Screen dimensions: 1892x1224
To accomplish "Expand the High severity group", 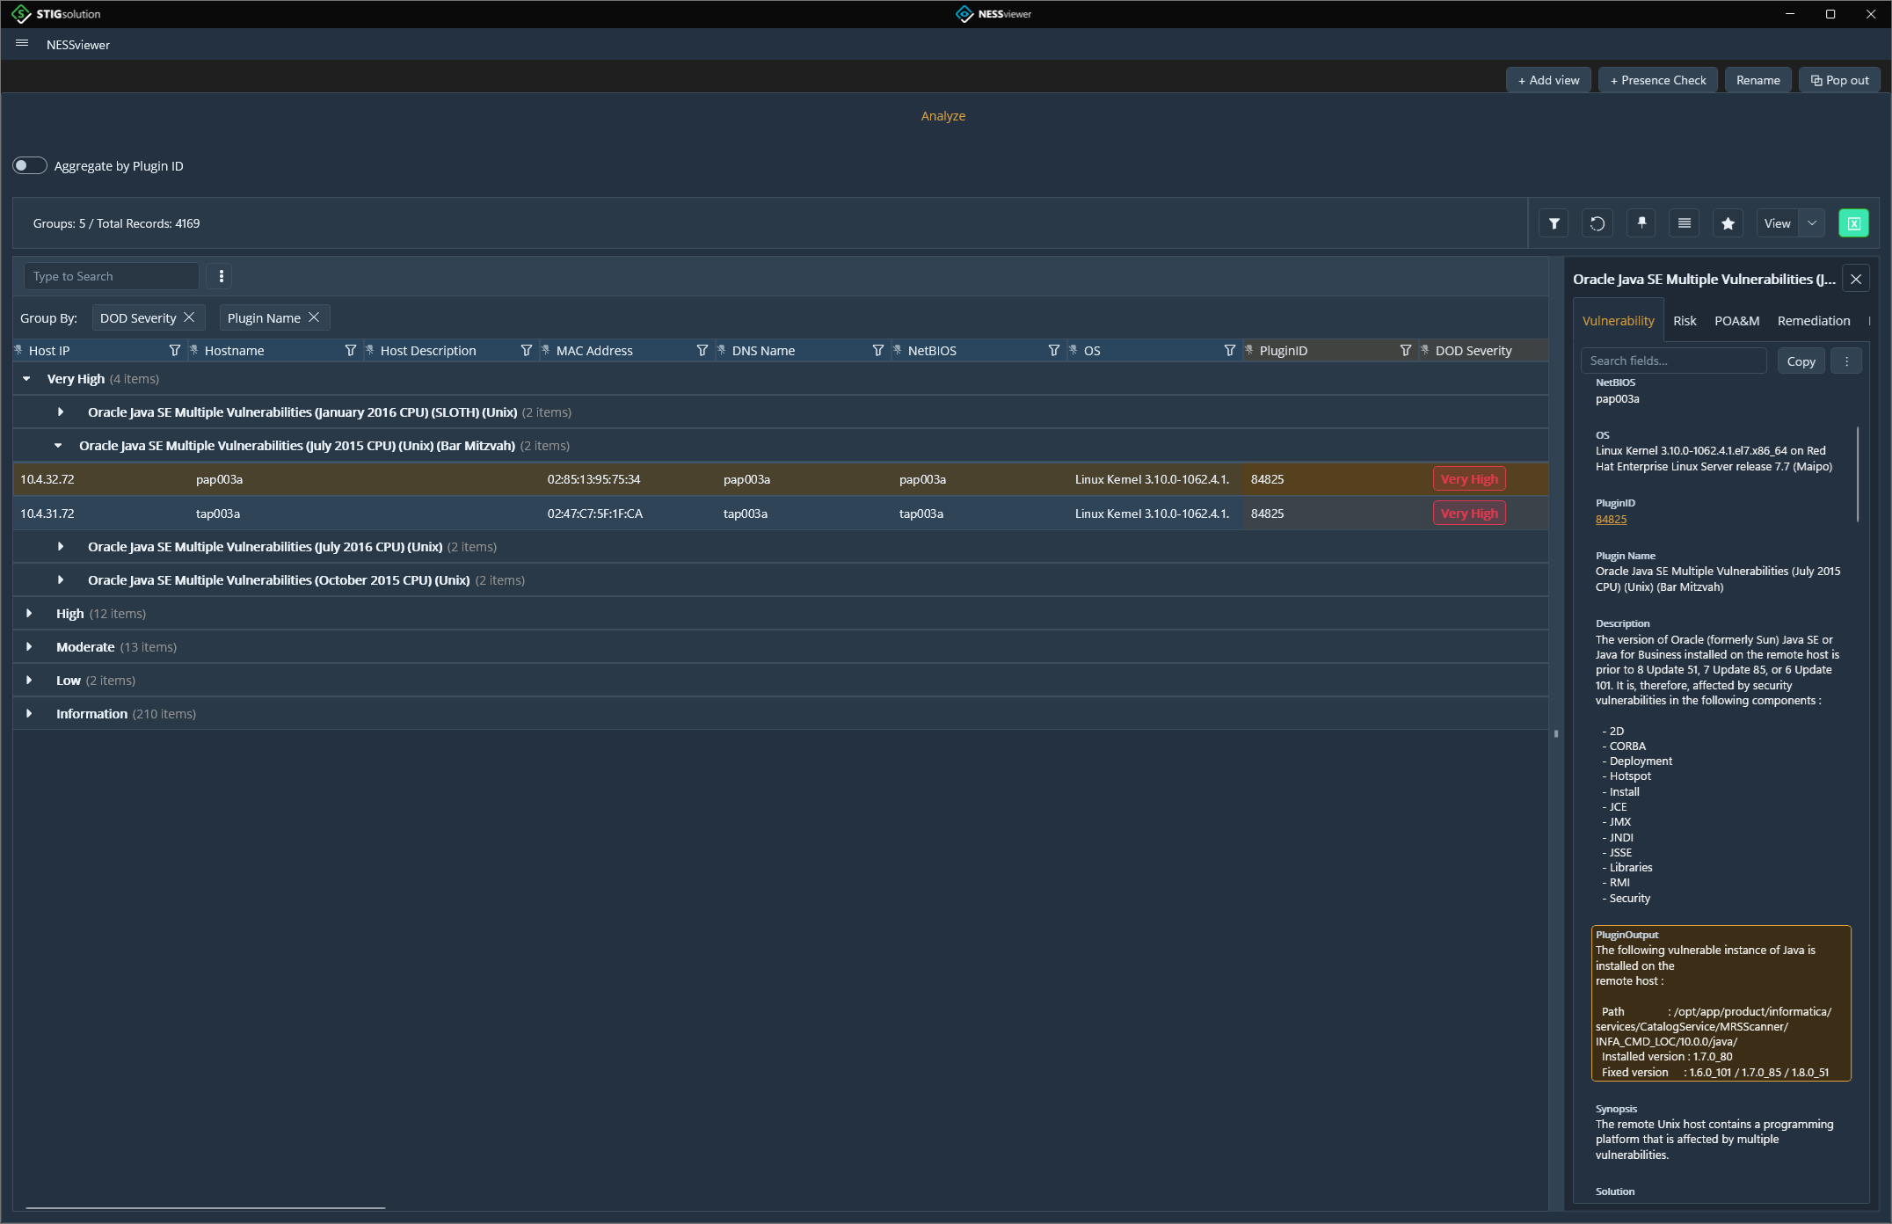I will click(29, 613).
